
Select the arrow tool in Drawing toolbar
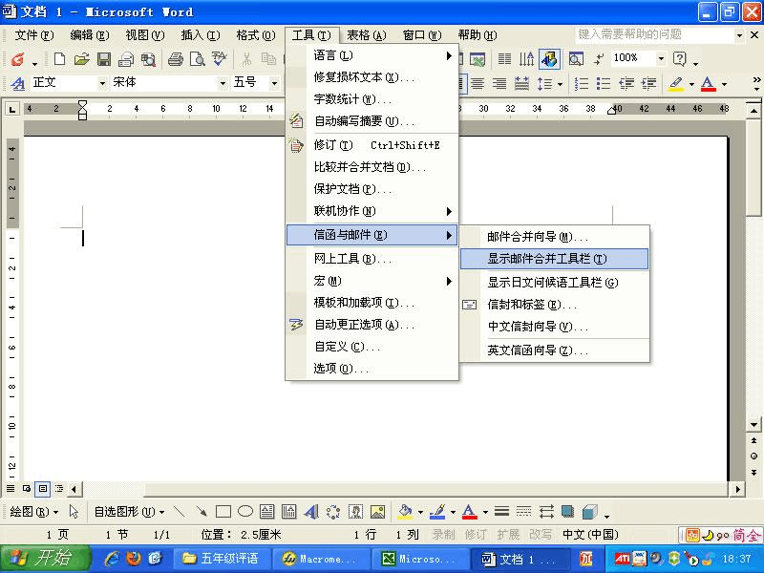pyautogui.click(x=201, y=511)
